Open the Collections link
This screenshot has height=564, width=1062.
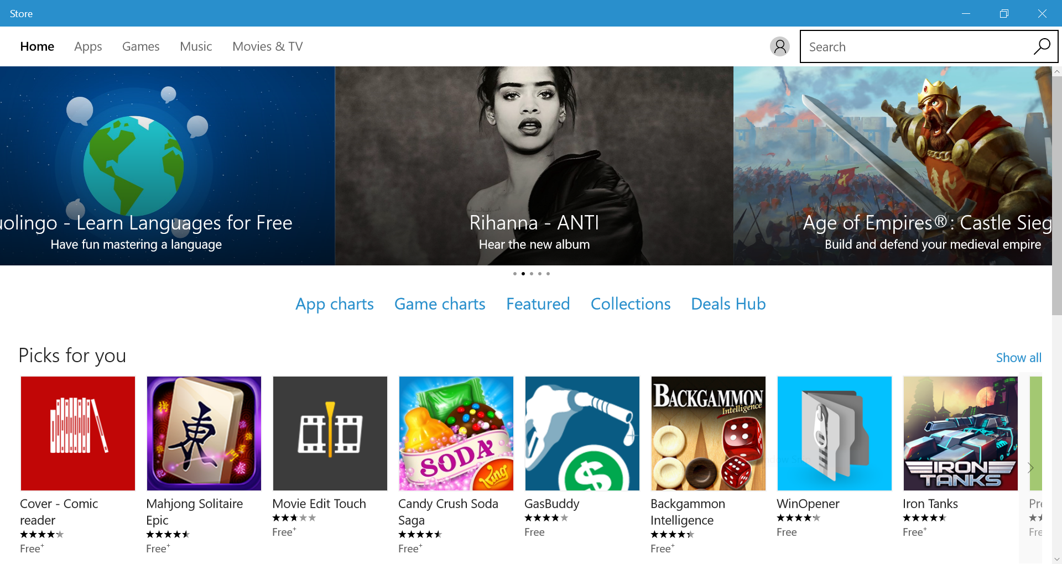[x=631, y=304]
